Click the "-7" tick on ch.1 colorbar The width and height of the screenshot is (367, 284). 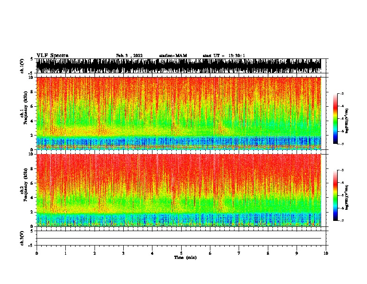[342, 144]
